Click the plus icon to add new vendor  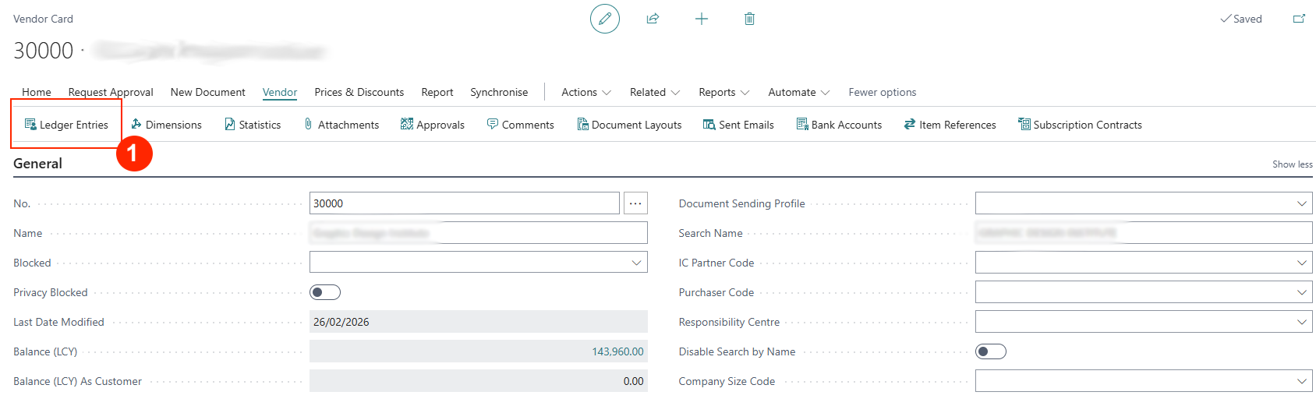pyautogui.click(x=702, y=19)
